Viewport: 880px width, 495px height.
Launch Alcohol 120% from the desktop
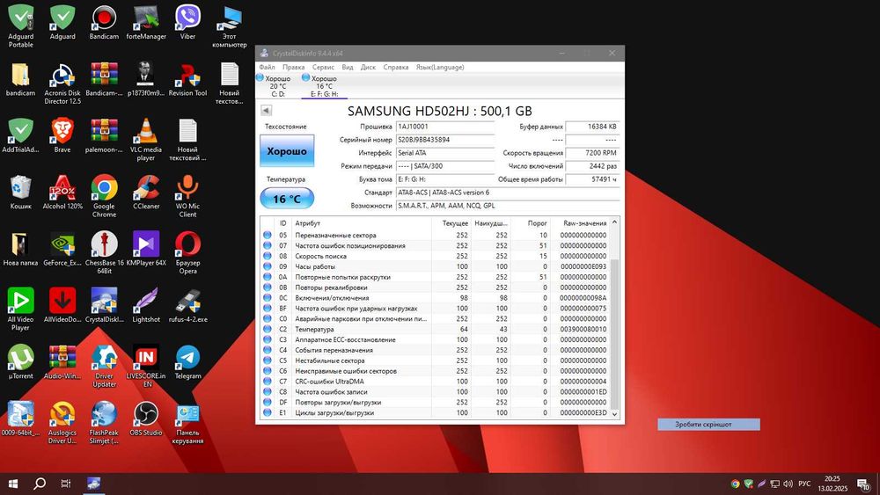(62, 193)
